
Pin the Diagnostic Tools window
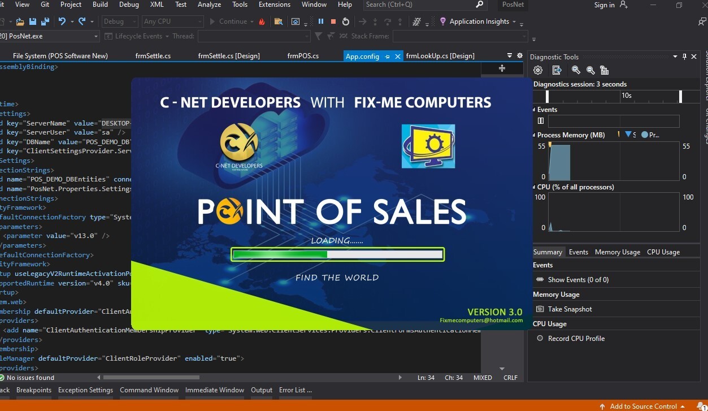pos(684,57)
